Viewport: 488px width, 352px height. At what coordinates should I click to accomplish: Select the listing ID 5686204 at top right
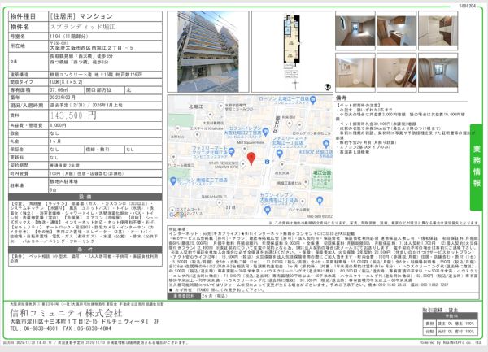(x=467, y=6)
